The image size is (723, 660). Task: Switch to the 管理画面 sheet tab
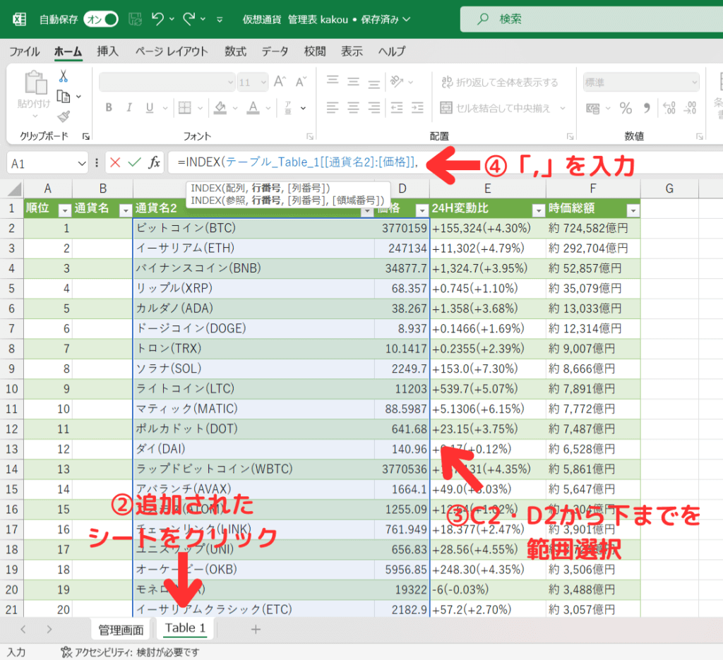point(120,628)
